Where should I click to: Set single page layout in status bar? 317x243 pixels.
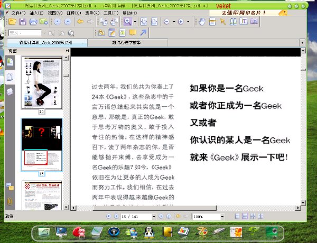(x=237, y=216)
